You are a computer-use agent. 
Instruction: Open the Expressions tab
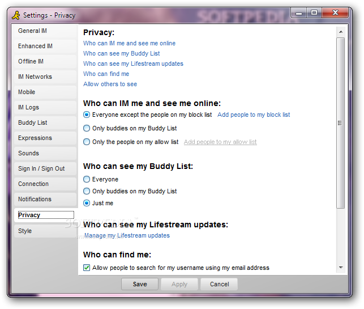45,138
